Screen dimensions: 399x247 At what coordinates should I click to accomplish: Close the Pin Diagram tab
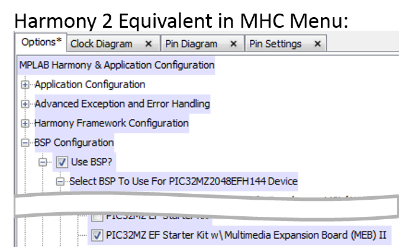point(233,44)
